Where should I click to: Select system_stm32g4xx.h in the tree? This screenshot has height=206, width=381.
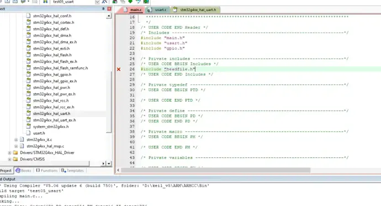tap(51, 127)
